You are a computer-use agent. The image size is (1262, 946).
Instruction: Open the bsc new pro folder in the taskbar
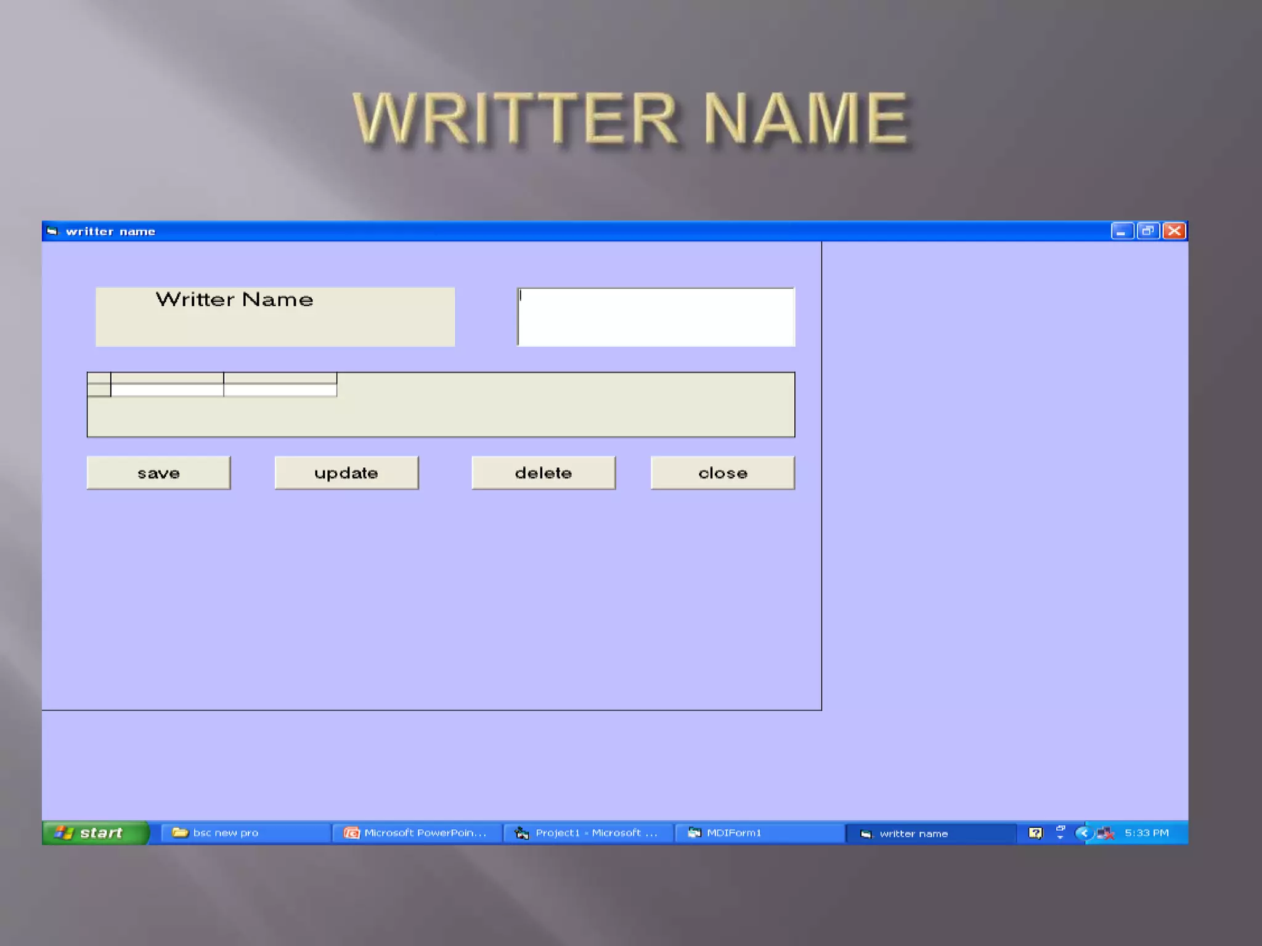pyautogui.click(x=245, y=833)
